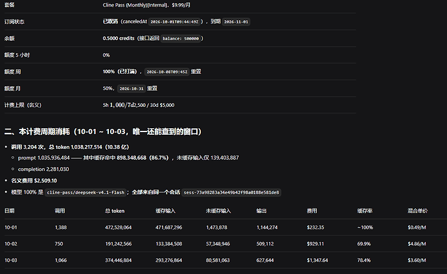Click the '191,242,566' total token cell

(119, 244)
